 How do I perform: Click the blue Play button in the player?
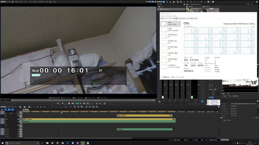pos(78,103)
